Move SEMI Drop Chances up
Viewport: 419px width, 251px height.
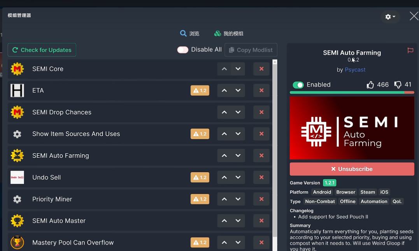point(224,112)
